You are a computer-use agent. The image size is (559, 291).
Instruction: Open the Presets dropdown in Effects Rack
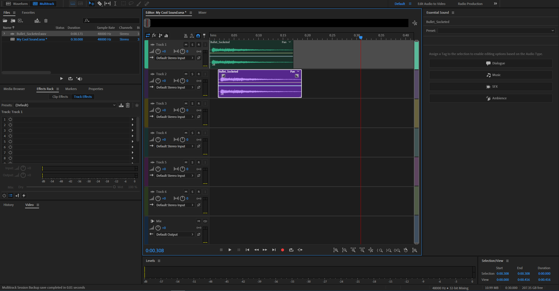pyautogui.click(x=66, y=105)
